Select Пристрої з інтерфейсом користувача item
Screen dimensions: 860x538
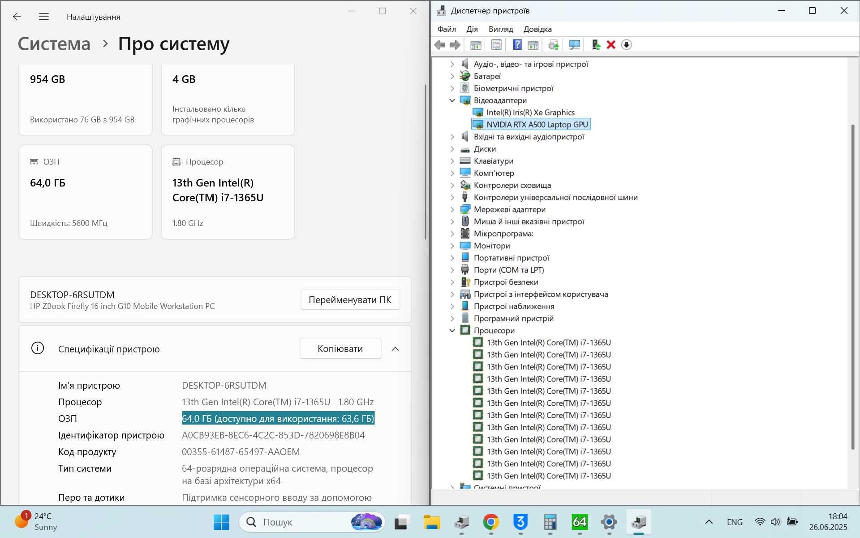coord(541,294)
